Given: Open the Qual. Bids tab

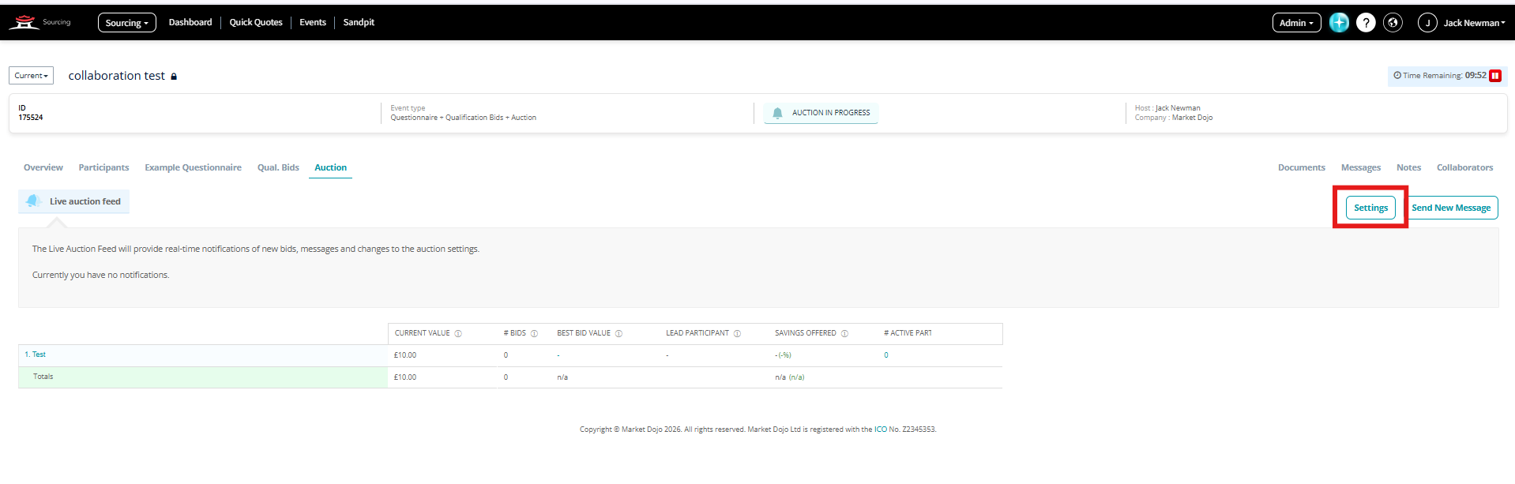Looking at the screenshot, I should click(x=278, y=167).
